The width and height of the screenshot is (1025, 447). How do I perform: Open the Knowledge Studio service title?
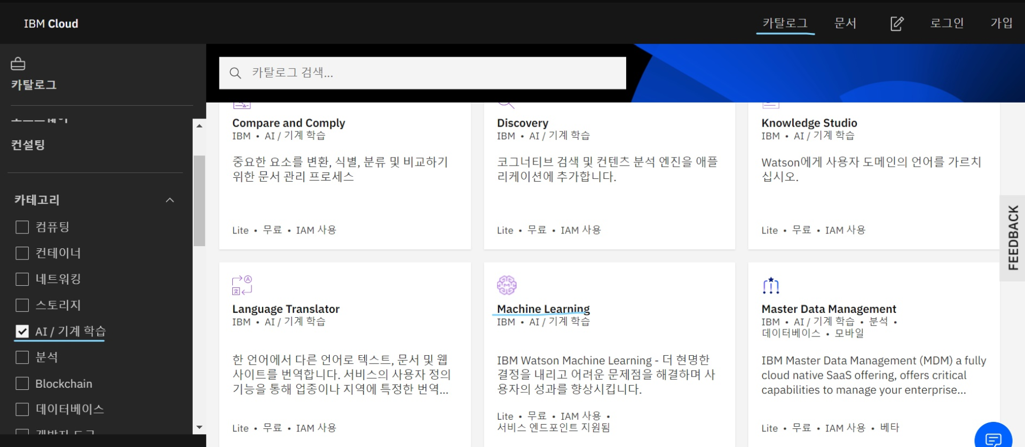tap(809, 123)
